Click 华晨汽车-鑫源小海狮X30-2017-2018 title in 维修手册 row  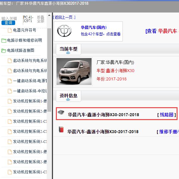[x=103, y=132]
